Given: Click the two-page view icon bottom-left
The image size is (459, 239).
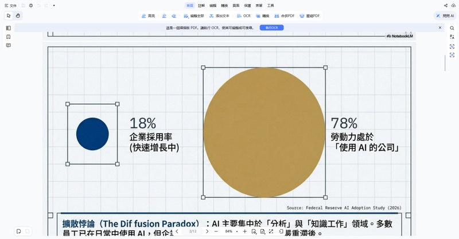Looking at the screenshot, I should [27, 232].
